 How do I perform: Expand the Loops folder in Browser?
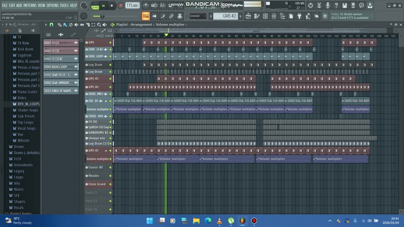(18, 177)
